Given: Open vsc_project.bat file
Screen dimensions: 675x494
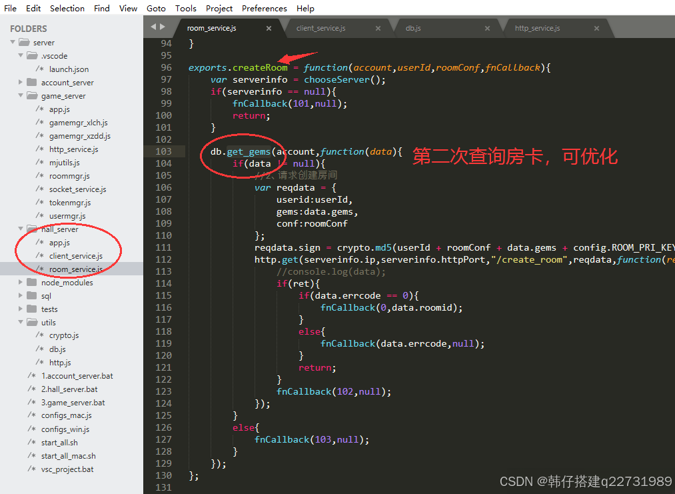Looking at the screenshot, I should [67, 469].
